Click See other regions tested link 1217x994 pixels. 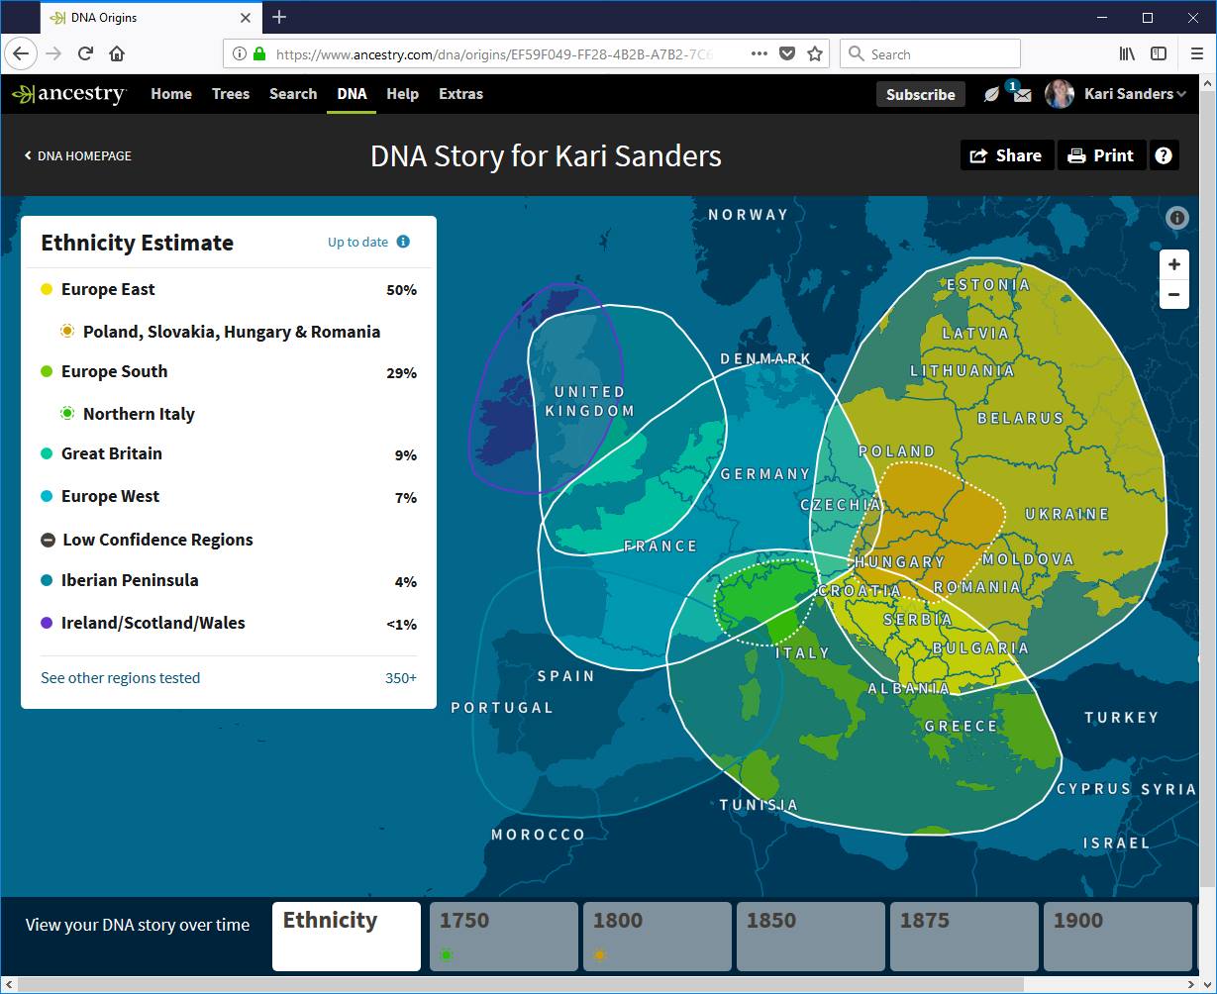pyautogui.click(x=120, y=678)
